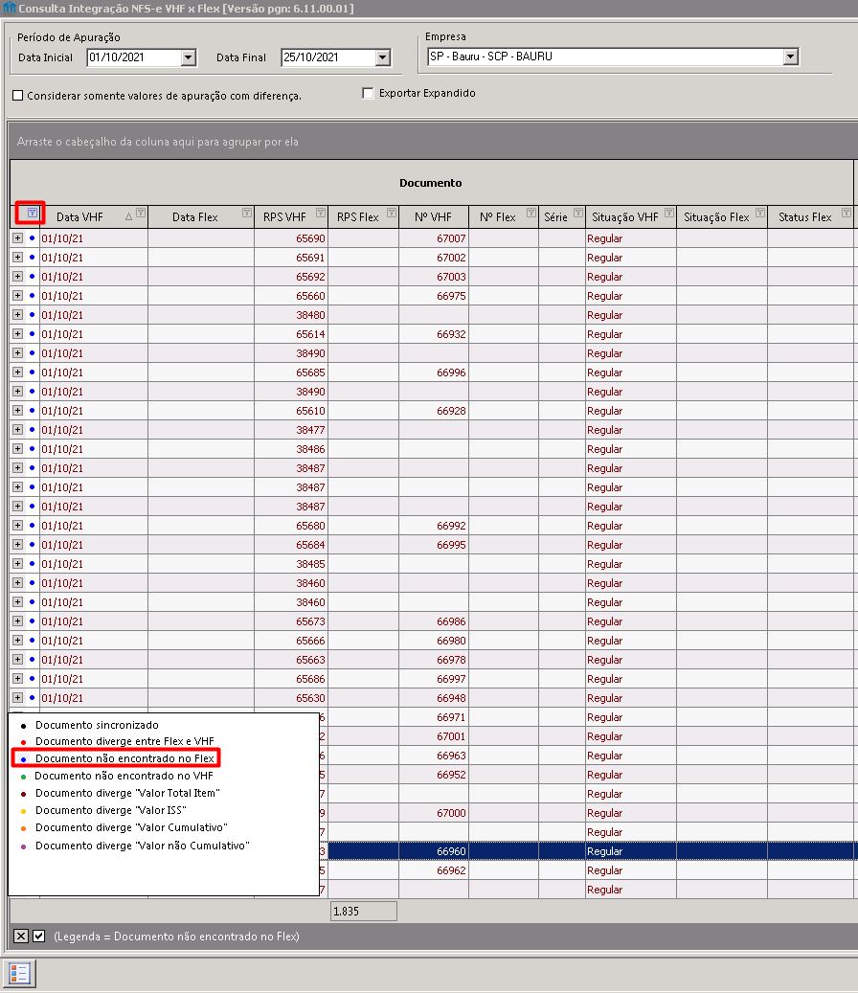The width and height of the screenshot is (858, 993).
Task: Open the Data Final date dropdown
Action: pyautogui.click(x=382, y=57)
